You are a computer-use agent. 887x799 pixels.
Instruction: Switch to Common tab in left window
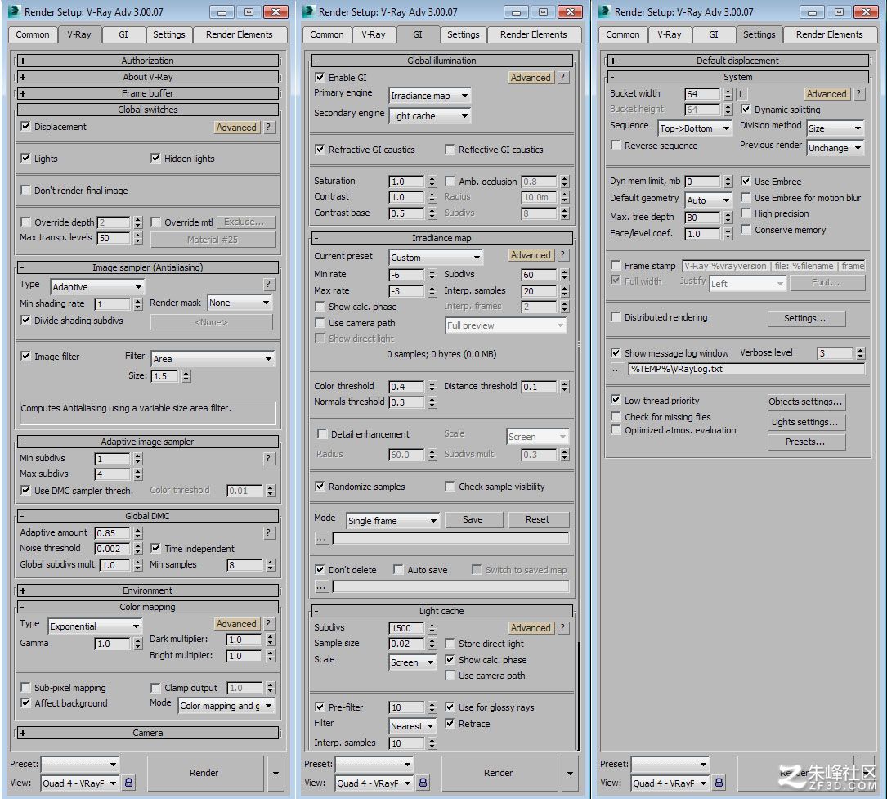(x=32, y=34)
